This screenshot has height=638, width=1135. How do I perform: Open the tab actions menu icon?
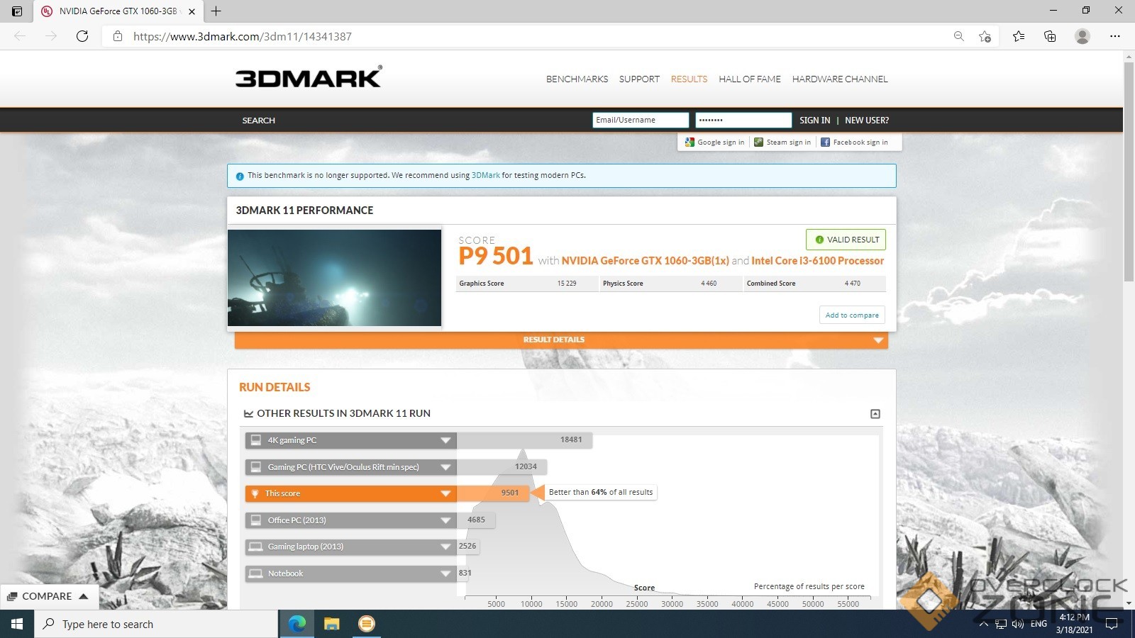(x=17, y=11)
